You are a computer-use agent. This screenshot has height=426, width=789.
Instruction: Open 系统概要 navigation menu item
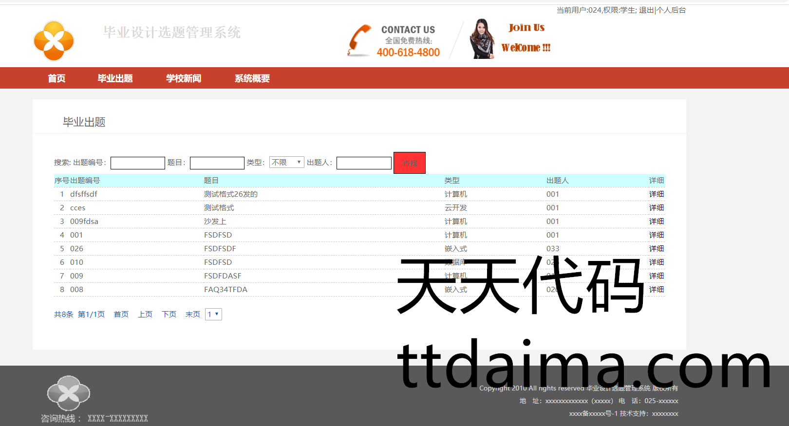click(252, 78)
